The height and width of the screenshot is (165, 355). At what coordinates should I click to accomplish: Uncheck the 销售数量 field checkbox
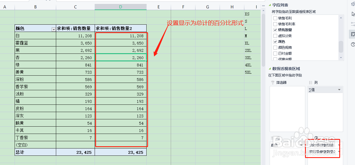275,30
